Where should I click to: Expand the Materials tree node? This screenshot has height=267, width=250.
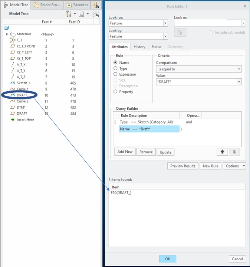(7, 34)
